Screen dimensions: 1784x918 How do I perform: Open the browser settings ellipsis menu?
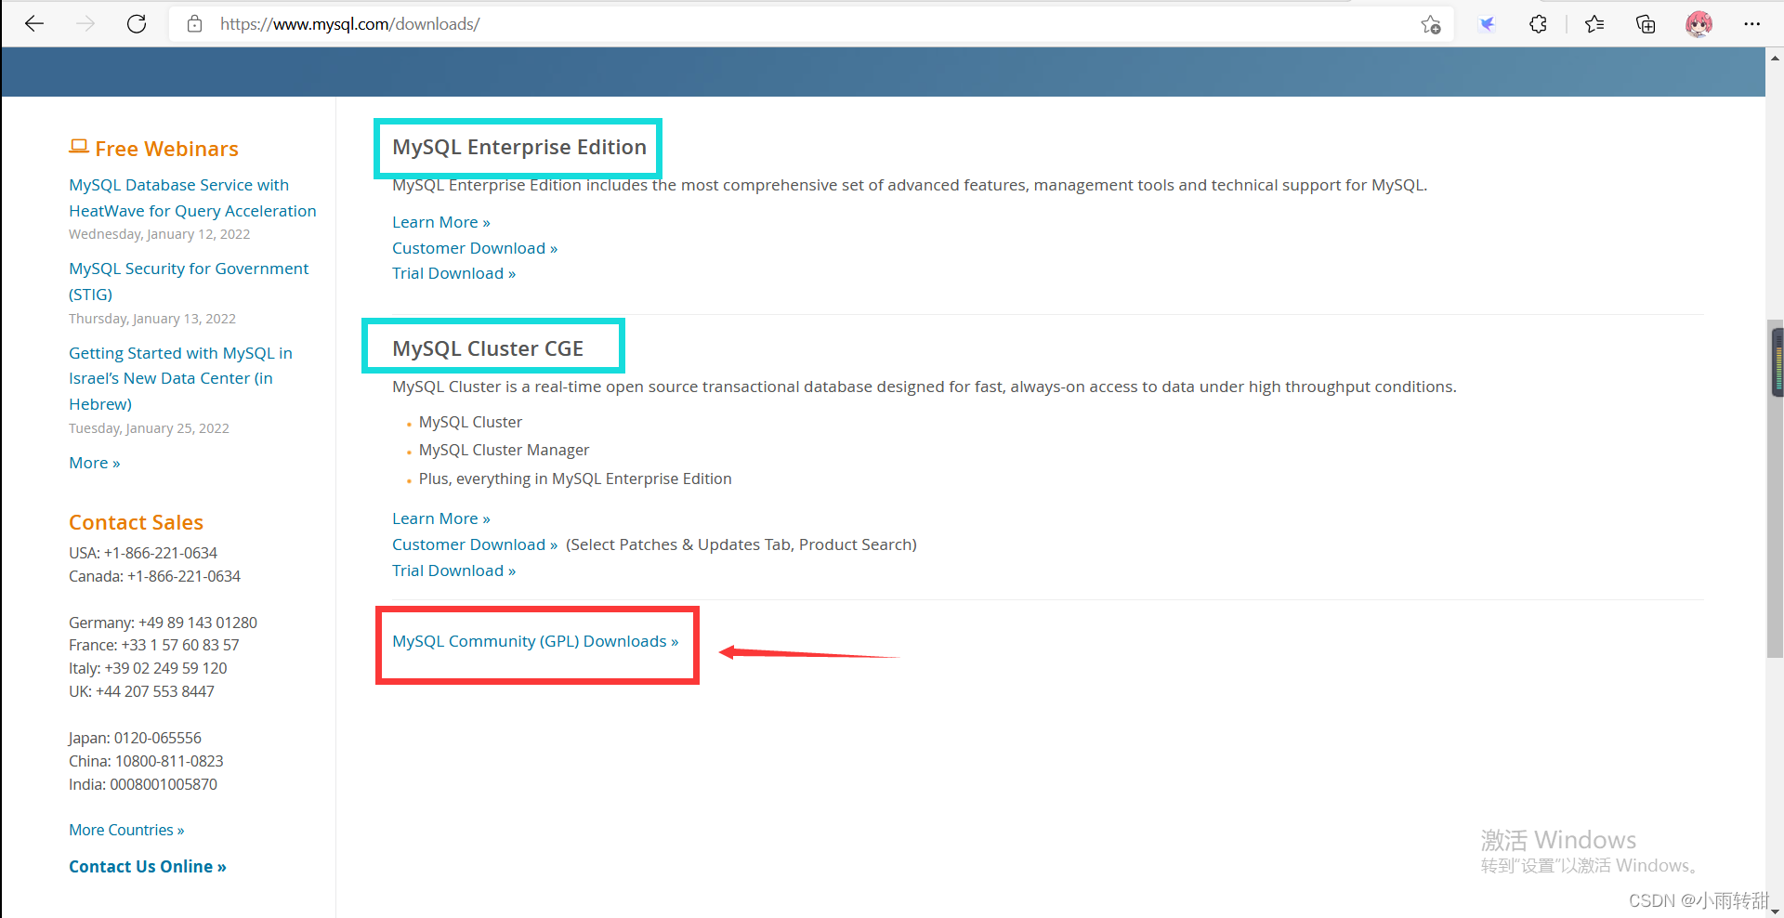[x=1751, y=24]
